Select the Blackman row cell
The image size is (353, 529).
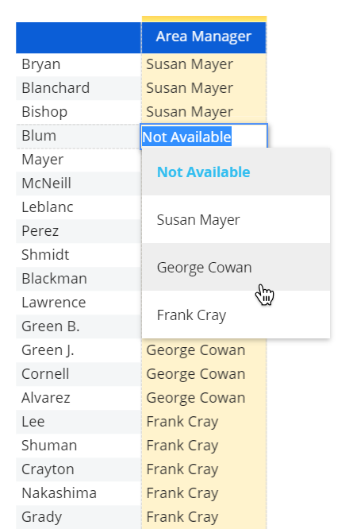pos(79,279)
